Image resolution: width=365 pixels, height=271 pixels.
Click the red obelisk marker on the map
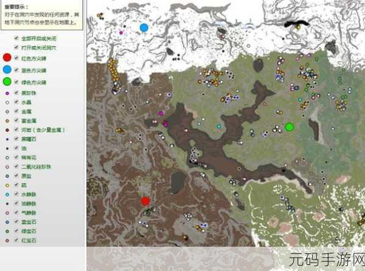point(145,201)
